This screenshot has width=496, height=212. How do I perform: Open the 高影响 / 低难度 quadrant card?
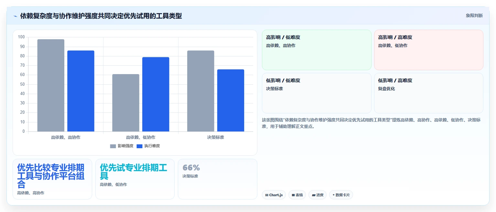(317, 50)
